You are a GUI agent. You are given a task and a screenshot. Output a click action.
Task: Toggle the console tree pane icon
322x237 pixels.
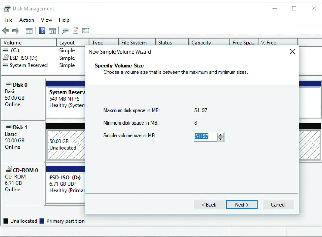click(29, 30)
